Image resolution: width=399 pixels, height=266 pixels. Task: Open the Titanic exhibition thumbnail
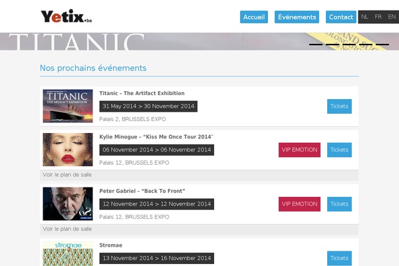tap(68, 106)
